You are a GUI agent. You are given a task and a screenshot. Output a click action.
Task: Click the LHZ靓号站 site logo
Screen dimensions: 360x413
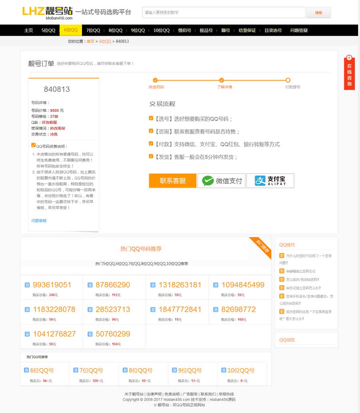[48, 12]
